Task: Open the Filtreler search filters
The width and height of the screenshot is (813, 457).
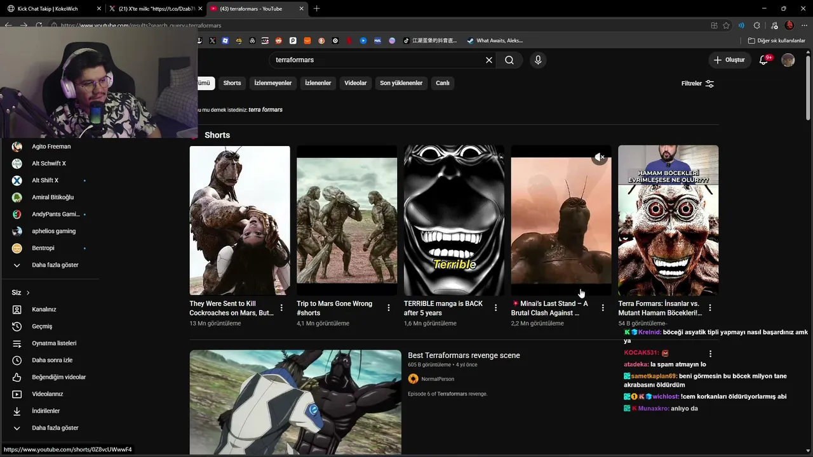Action: [697, 84]
